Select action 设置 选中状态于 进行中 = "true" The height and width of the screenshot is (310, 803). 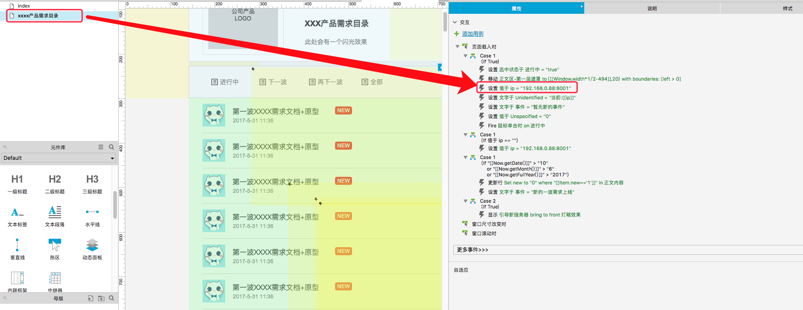(x=523, y=69)
